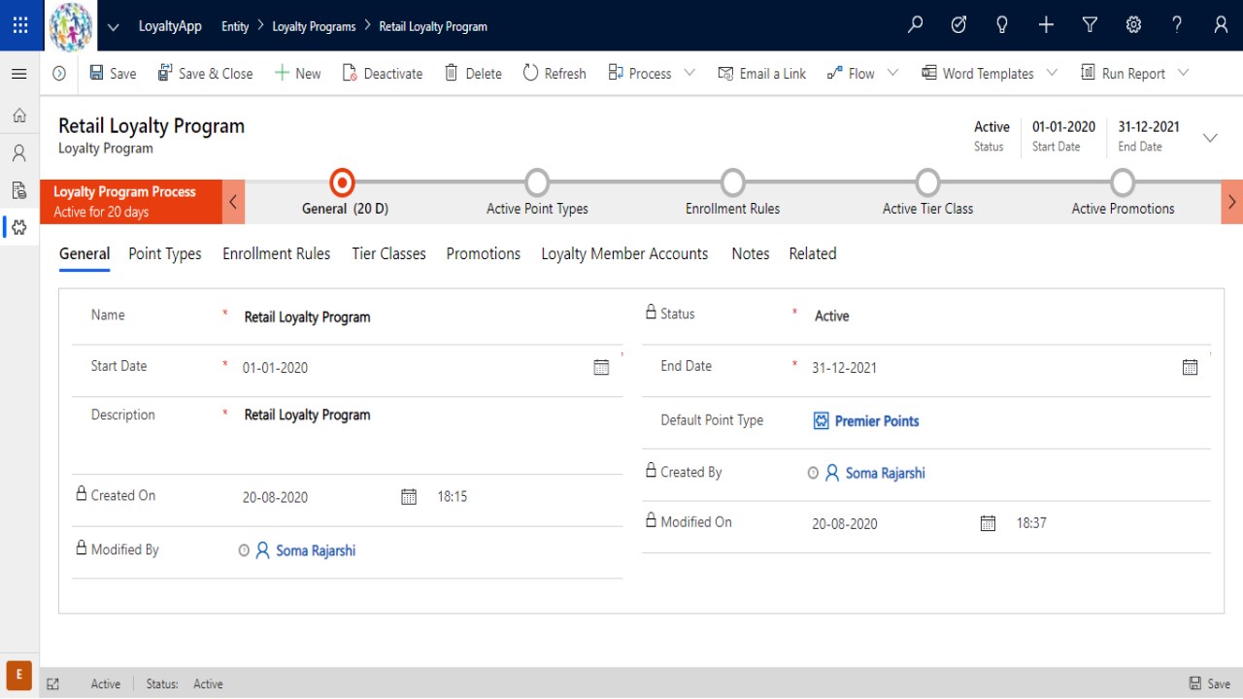Click Entity in the breadcrumb
Screen dimensions: 1243x699
(x=235, y=27)
